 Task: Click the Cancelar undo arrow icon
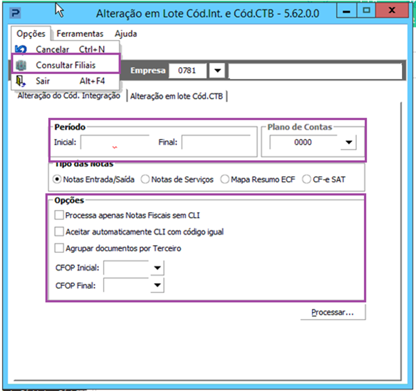pos(21,49)
